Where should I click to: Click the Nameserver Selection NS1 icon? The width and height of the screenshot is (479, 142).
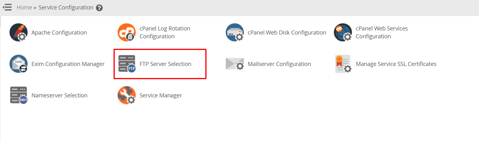point(19,95)
